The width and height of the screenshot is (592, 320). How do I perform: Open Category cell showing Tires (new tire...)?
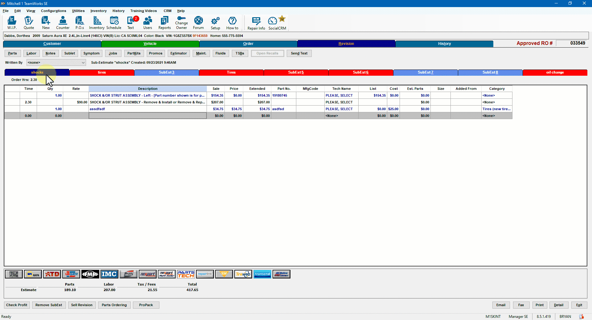[x=496, y=109]
